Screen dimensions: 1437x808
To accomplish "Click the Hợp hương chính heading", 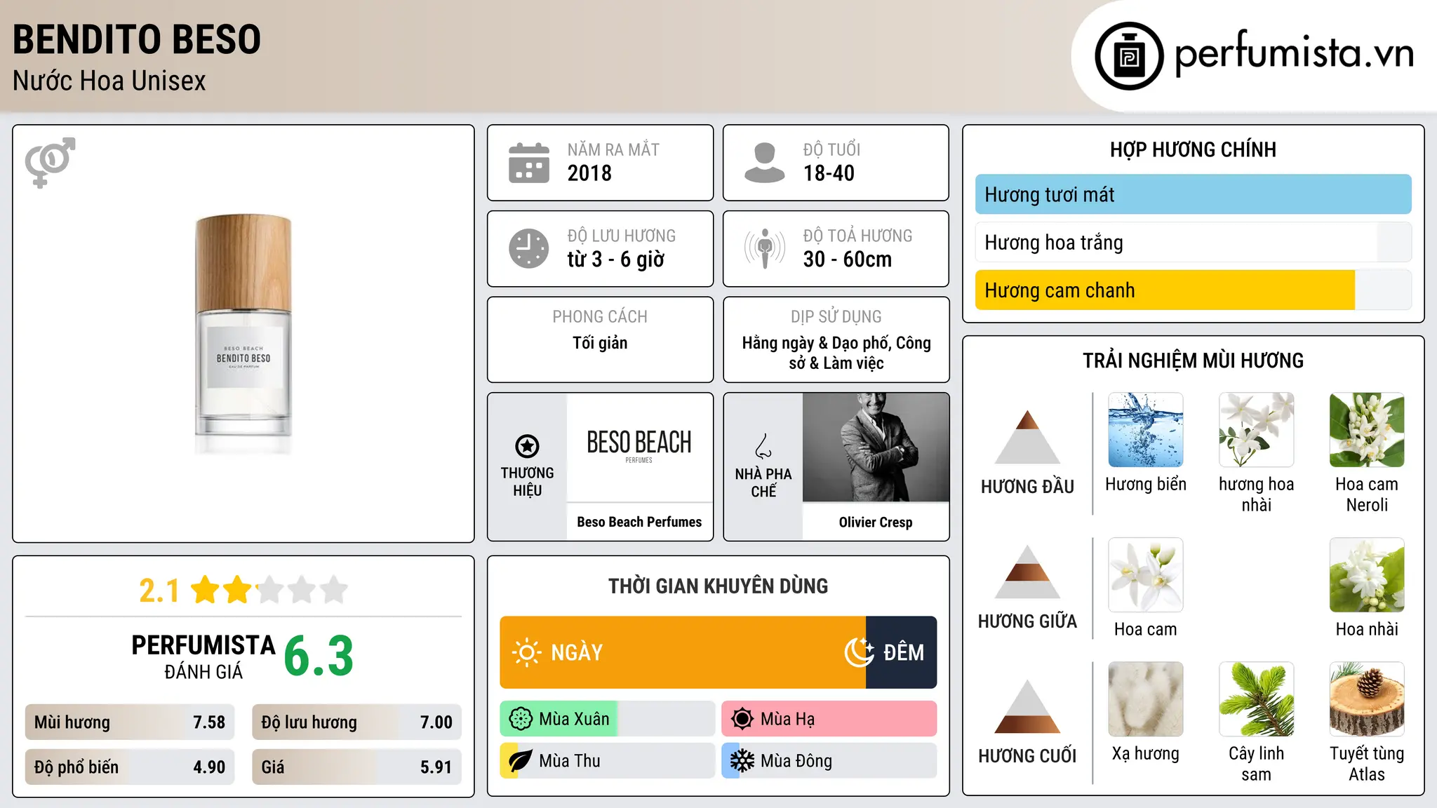I will coord(1193,149).
